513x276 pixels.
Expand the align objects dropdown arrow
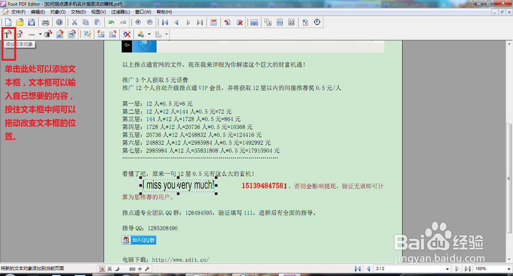167,34
